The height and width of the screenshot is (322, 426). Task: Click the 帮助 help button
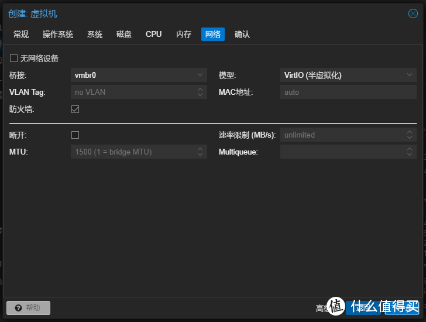coord(28,307)
